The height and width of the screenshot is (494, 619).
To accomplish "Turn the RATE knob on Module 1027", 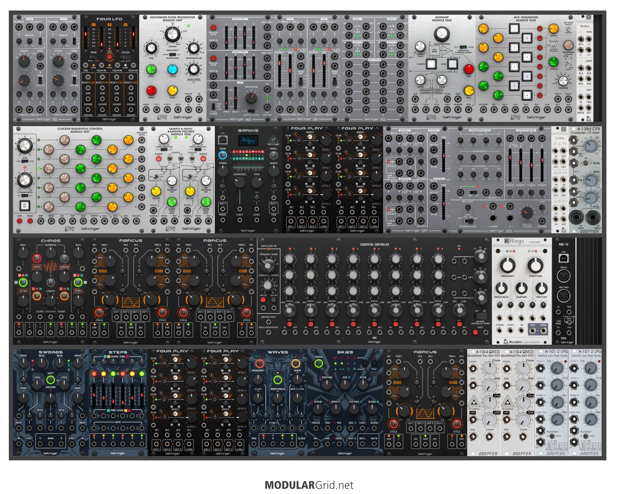I will coord(25,146).
